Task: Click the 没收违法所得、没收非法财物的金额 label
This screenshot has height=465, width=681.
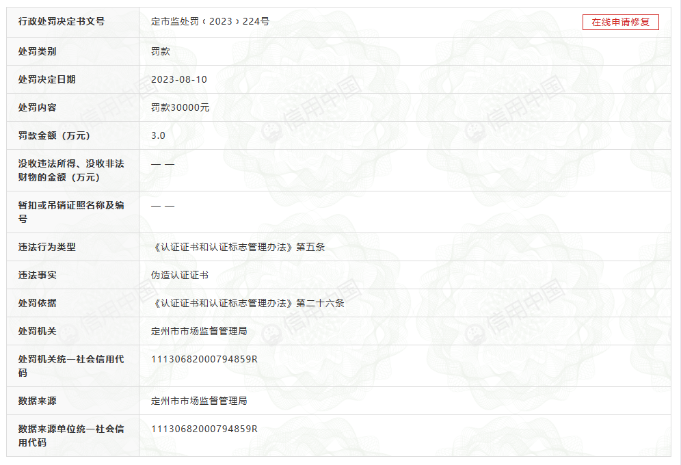Action: click(71, 170)
